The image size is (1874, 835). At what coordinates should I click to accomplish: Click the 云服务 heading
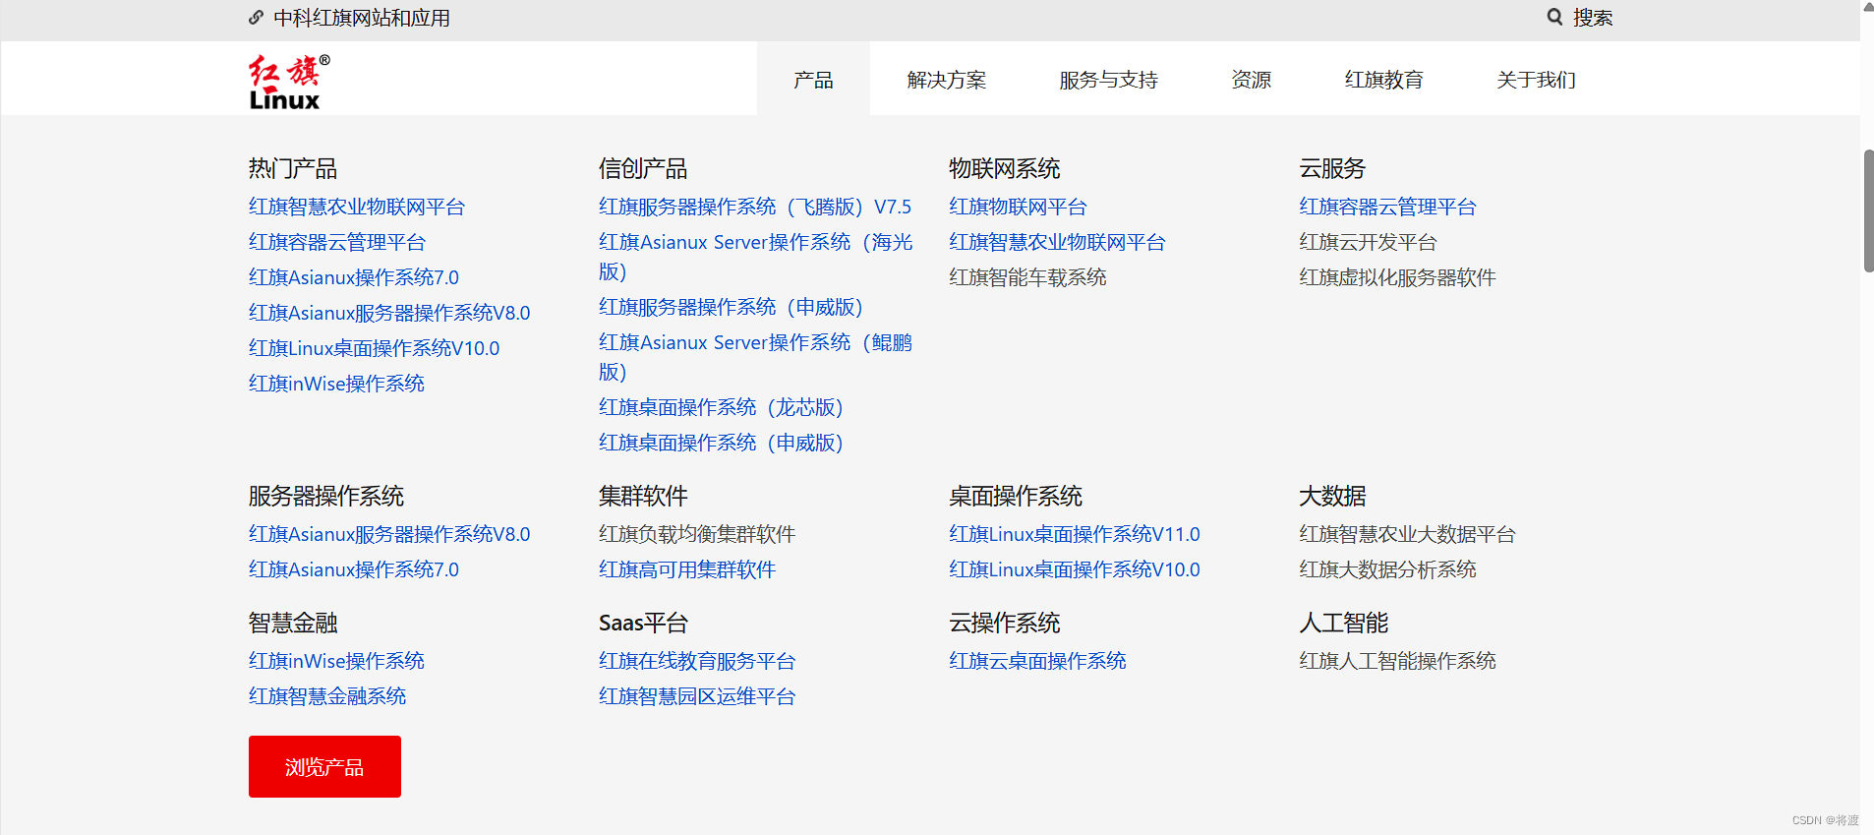pos(1332,168)
